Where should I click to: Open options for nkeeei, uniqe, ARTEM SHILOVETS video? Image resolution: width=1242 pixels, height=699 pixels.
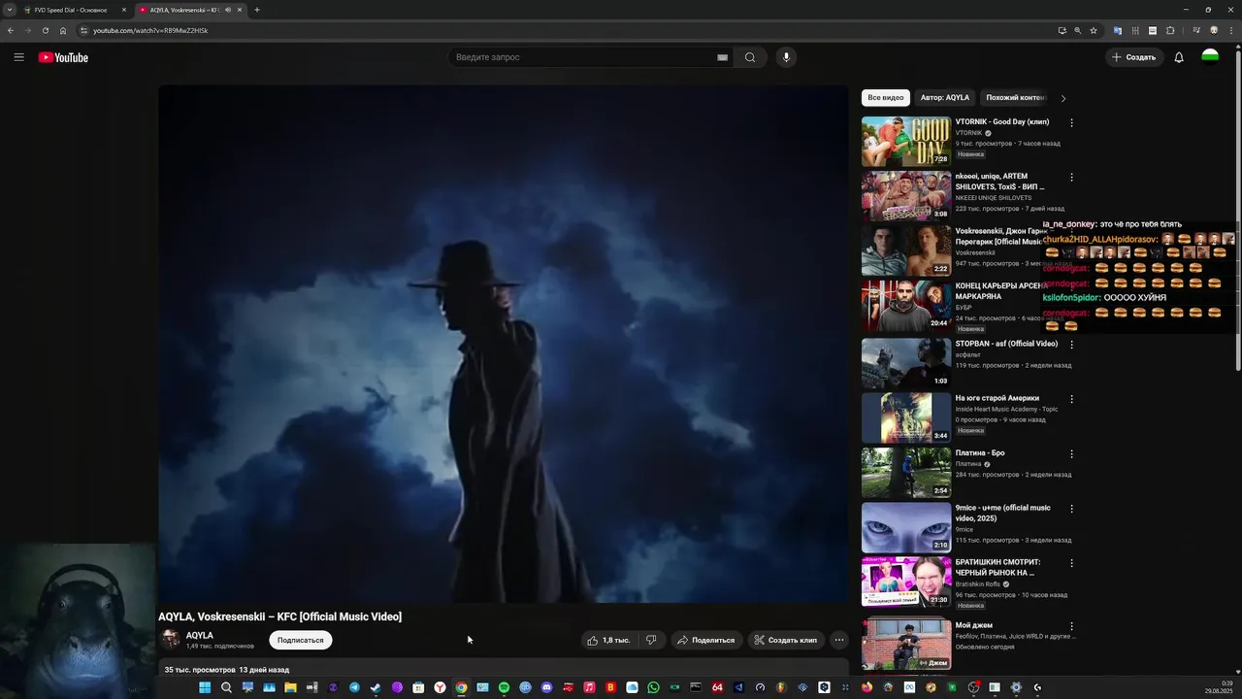pos(1071,178)
